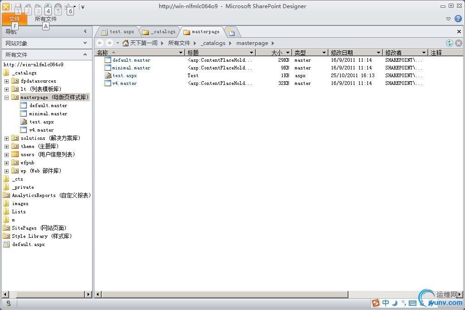Click the home icon in breadcrumb
The height and width of the screenshot is (310, 465).
pos(126,43)
